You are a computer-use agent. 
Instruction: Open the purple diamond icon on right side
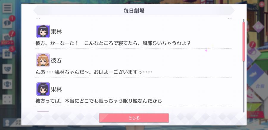[258, 27]
